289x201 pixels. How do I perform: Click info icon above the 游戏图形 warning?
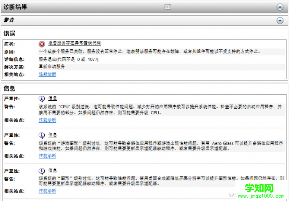pos(42,135)
